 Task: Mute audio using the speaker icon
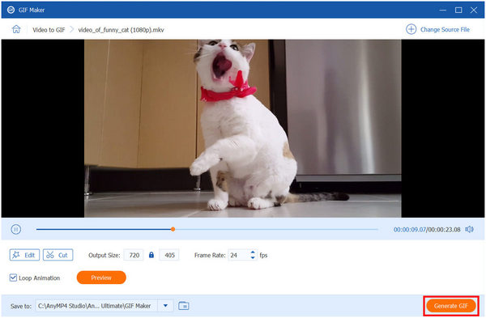[469, 230]
